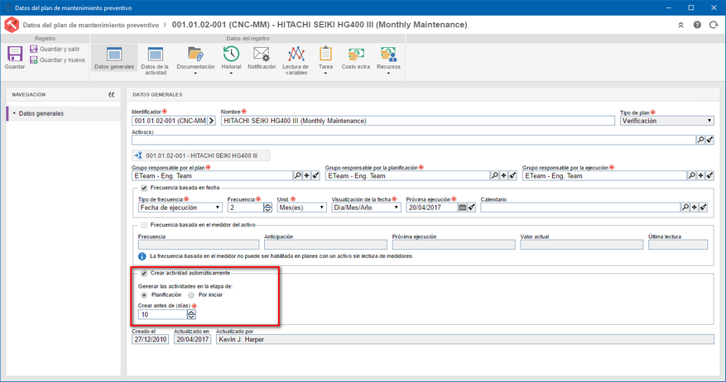The width and height of the screenshot is (726, 382).
Task: Add new Grupo responsable por la planificación
Action: 504,176
